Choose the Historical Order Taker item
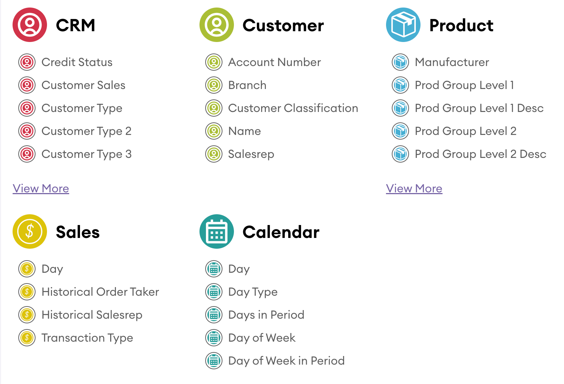This screenshot has height=384, width=564. [100, 292]
